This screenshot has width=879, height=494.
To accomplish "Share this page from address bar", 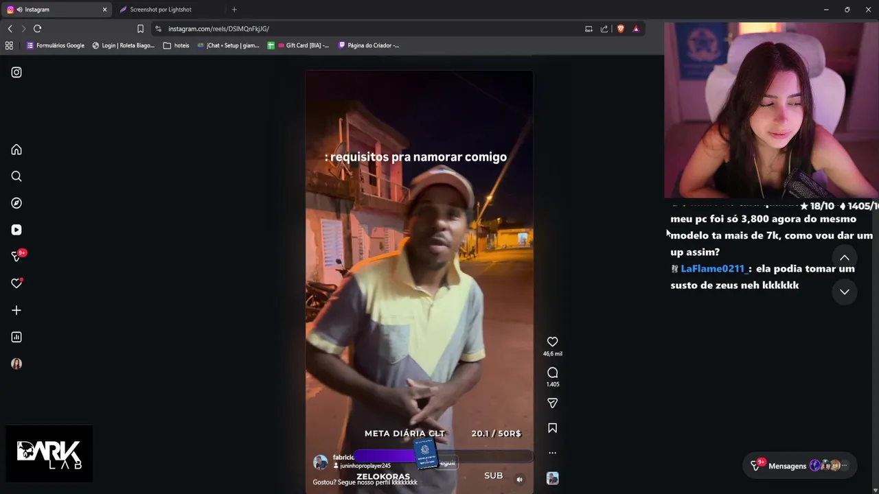I will pyautogui.click(x=604, y=29).
